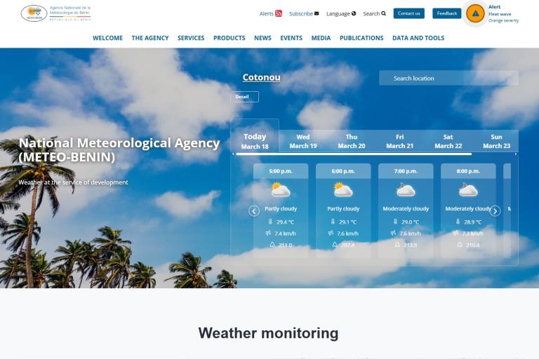Click inside the Search location field
This screenshot has height=359, width=539.
point(448,78)
